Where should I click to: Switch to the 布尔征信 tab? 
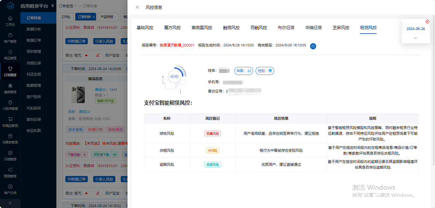tap(286, 28)
